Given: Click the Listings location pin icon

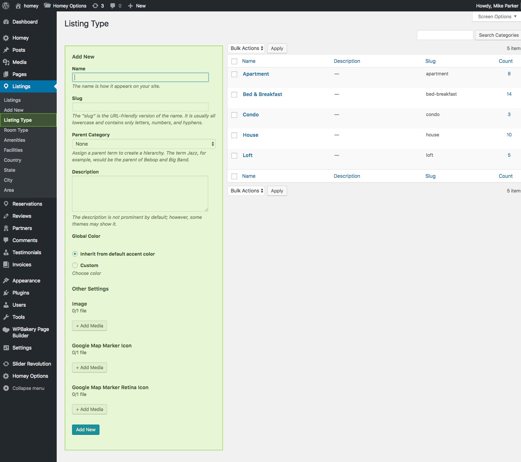Looking at the screenshot, I should click(x=6, y=86).
